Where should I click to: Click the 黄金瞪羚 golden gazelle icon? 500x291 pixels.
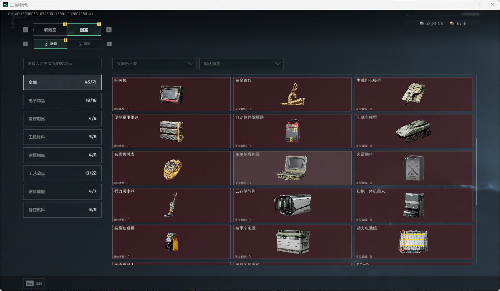point(293,94)
